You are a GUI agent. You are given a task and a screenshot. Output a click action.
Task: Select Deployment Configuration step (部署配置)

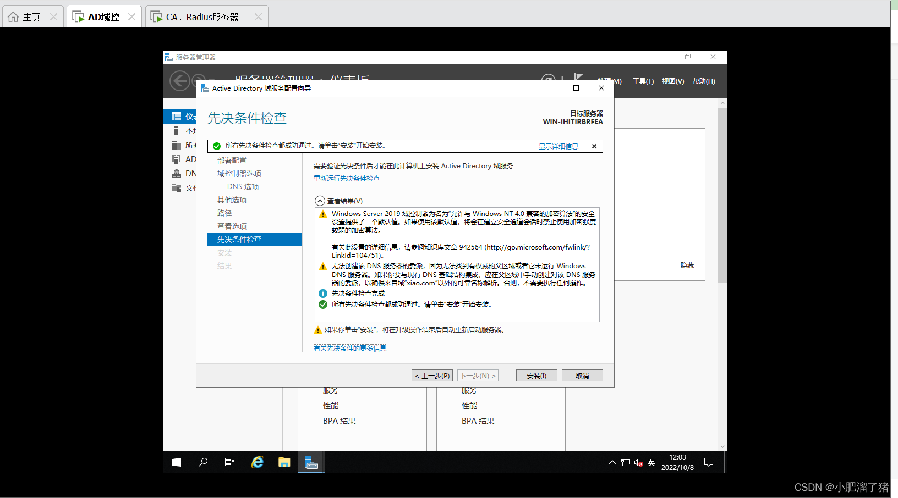coord(232,160)
